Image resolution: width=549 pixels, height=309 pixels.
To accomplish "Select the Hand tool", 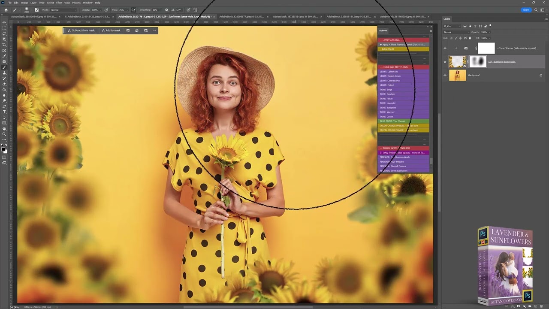I will click(4, 129).
